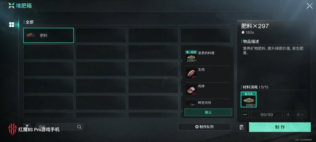Set quantity to maximum with 最大

pyautogui.click(x=300, y=114)
